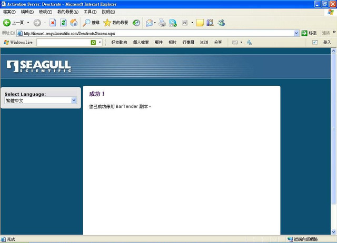Viewport: 337px width, 243px height.
Task: Open the 我的最愛(A) menu
Action: pyautogui.click(x=68, y=12)
